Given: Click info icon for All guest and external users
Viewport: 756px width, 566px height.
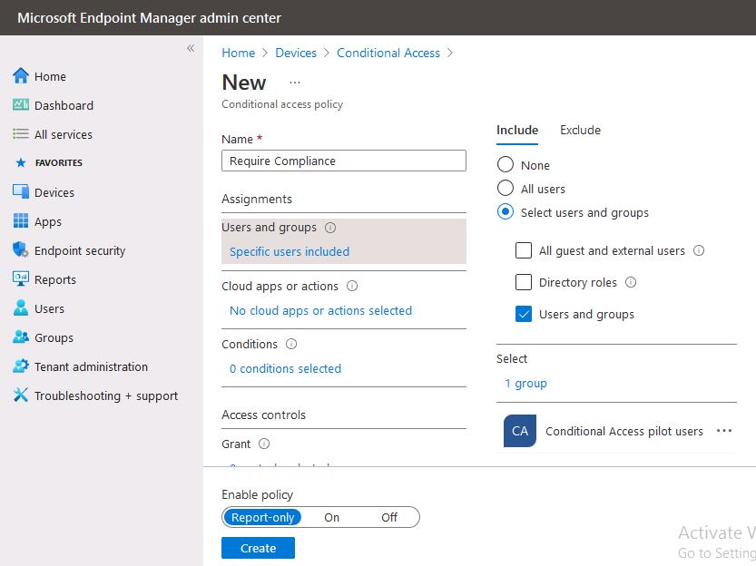Looking at the screenshot, I should 699,250.
